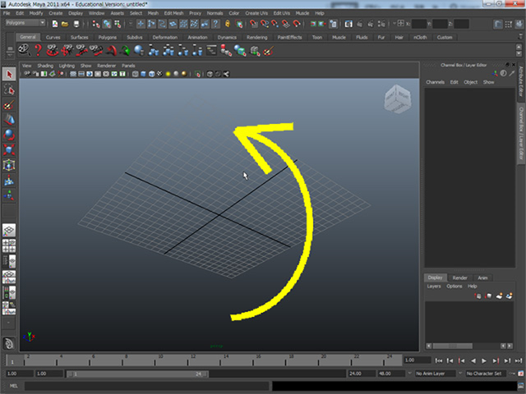Select the Universal Manipulator tool

tap(9, 165)
